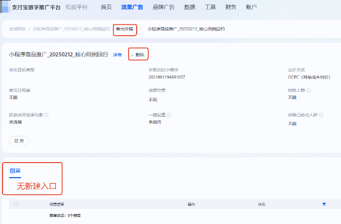Open the 财务 menu
The image size is (341, 224).
(x=231, y=7)
